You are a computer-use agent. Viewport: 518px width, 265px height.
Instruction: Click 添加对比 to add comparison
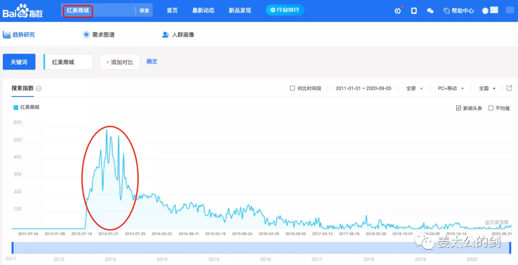click(x=119, y=62)
